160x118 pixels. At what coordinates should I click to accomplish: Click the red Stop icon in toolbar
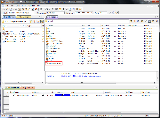click(x=36, y=9)
